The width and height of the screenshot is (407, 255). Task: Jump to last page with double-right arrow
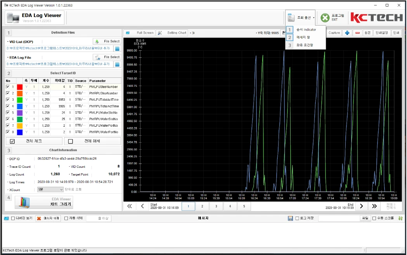[374, 206]
